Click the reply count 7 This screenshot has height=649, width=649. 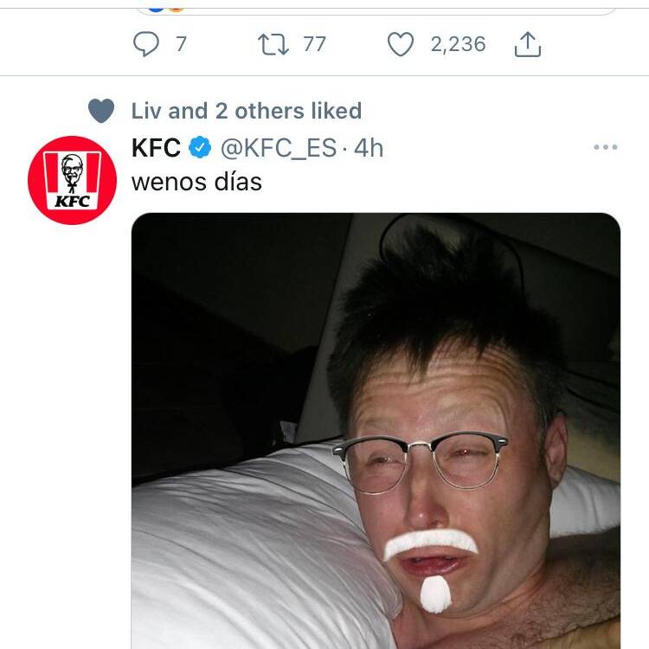pyautogui.click(x=181, y=44)
